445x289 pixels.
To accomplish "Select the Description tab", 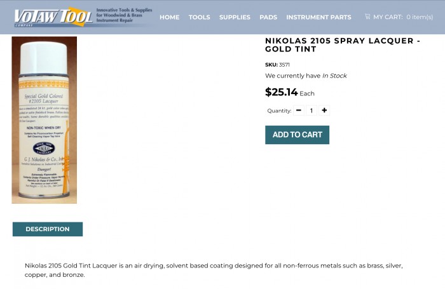I will pyautogui.click(x=48, y=229).
